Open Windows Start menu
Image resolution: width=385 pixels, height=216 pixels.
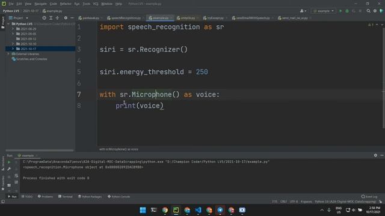tap(143, 210)
